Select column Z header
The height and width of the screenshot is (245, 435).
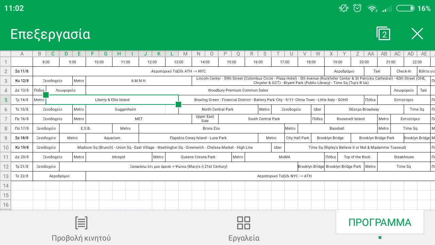point(358,54)
